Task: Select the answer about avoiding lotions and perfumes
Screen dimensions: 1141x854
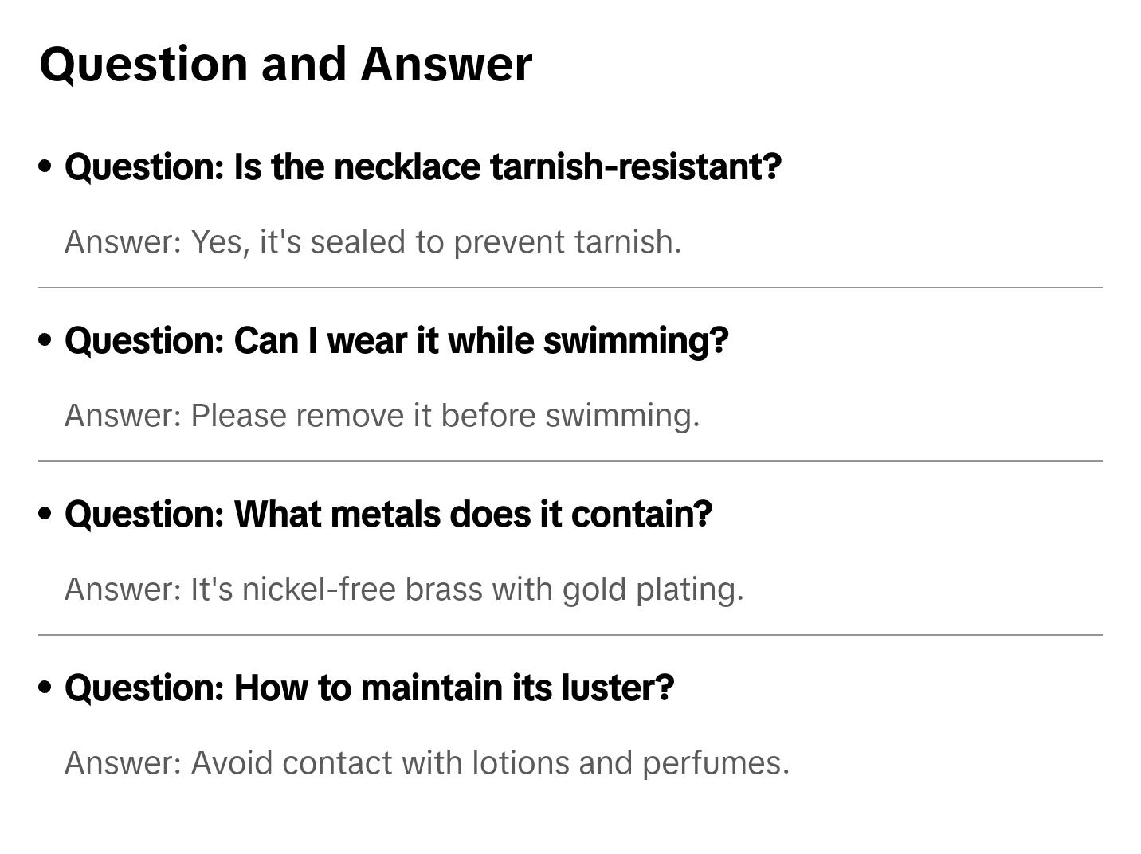Action: 427,763
